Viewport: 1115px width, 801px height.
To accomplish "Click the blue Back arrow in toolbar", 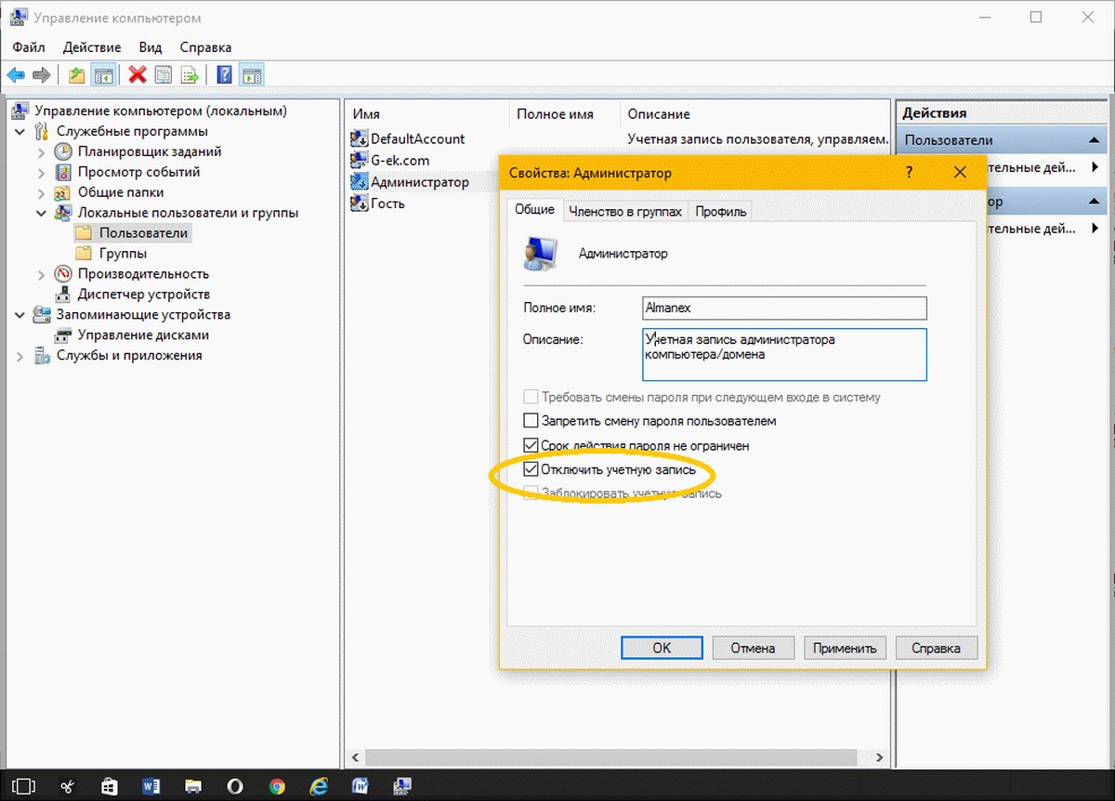I will point(16,75).
